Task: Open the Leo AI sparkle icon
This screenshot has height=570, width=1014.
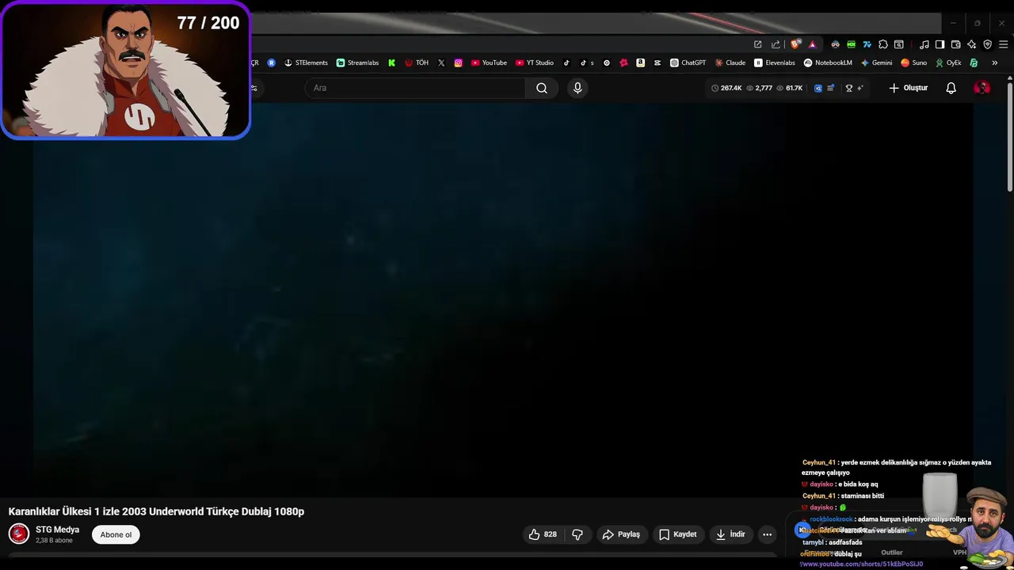Action: (971, 44)
